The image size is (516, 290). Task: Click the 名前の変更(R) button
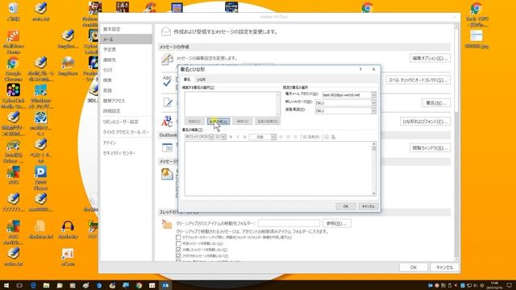tap(268, 122)
